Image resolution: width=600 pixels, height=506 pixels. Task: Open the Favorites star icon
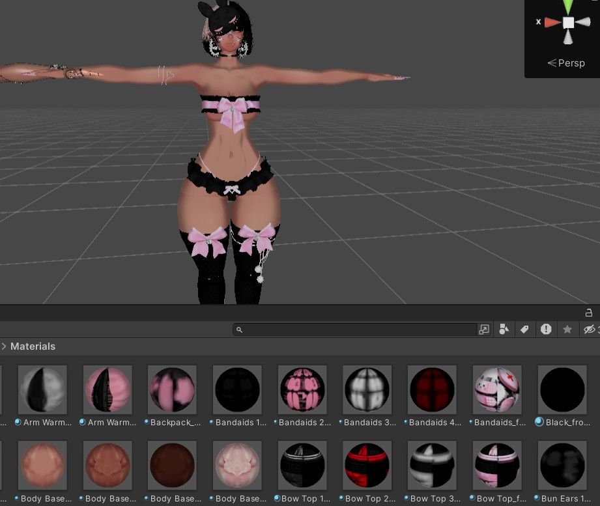pyautogui.click(x=567, y=329)
